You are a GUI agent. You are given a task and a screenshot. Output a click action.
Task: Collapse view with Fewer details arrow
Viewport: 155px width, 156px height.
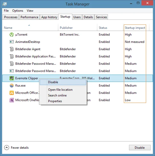point(7,147)
